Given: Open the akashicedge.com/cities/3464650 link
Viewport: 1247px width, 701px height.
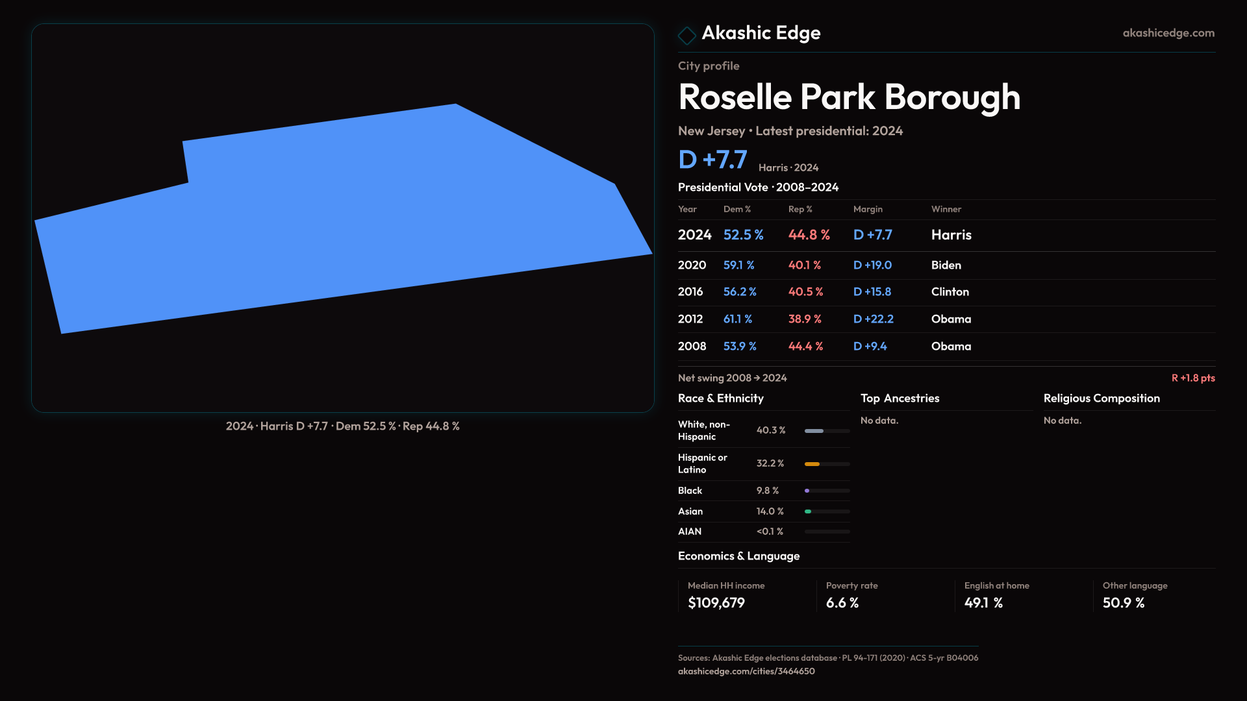Looking at the screenshot, I should point(746,671).
